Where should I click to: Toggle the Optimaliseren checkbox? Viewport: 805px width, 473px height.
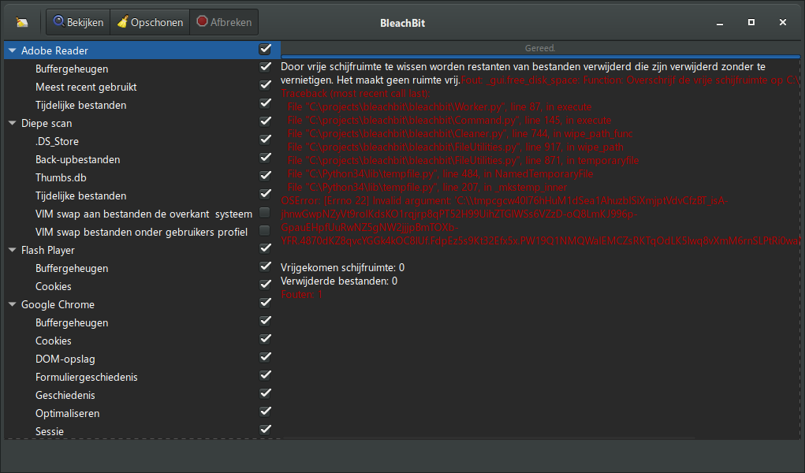(x=265, y=412)
